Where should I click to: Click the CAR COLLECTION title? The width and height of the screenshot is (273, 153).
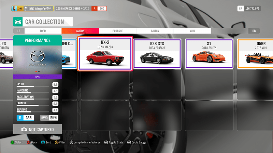(x=45, y=22)
